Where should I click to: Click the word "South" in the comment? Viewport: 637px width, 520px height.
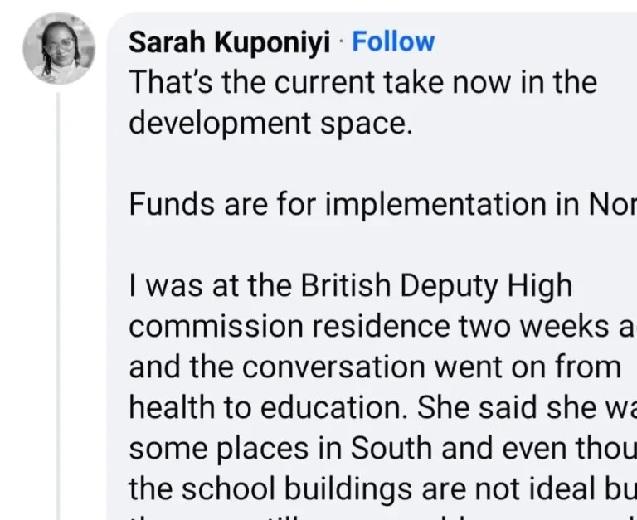point(392,448)
